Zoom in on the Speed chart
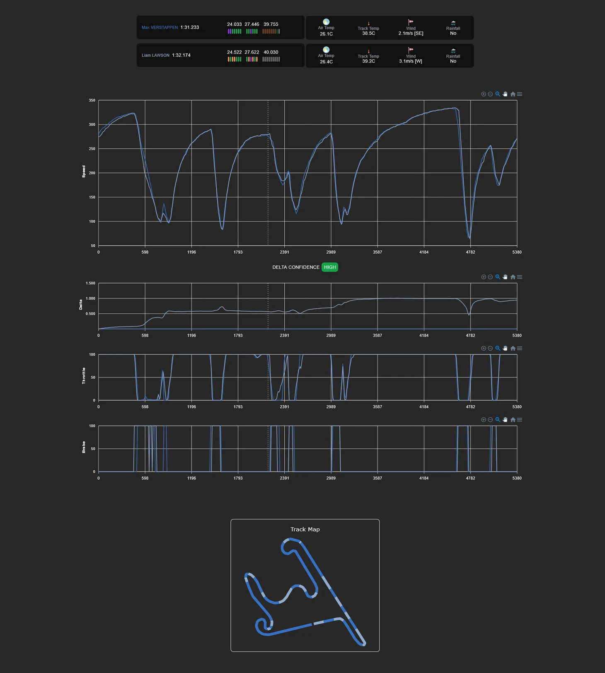Viewport: 605px width, 673px height. point(483,94)
